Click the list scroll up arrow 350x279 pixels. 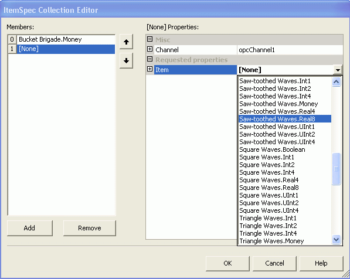[336, 82]
